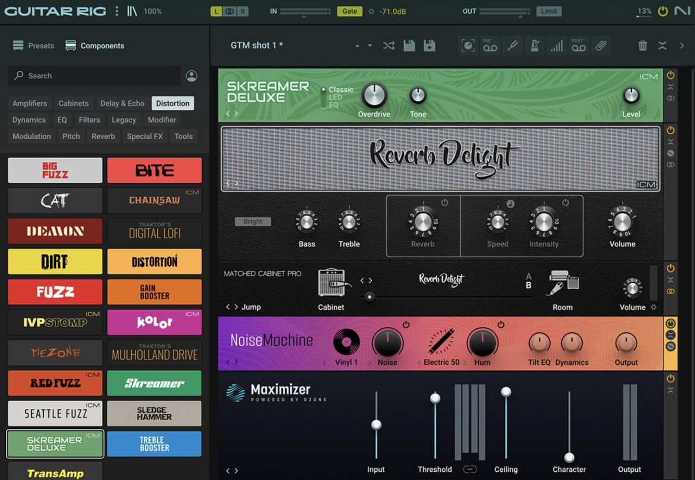The image size is (695, 480).
Task: Save as new preset with the plus floppy icon
Action: coord(429,46)
